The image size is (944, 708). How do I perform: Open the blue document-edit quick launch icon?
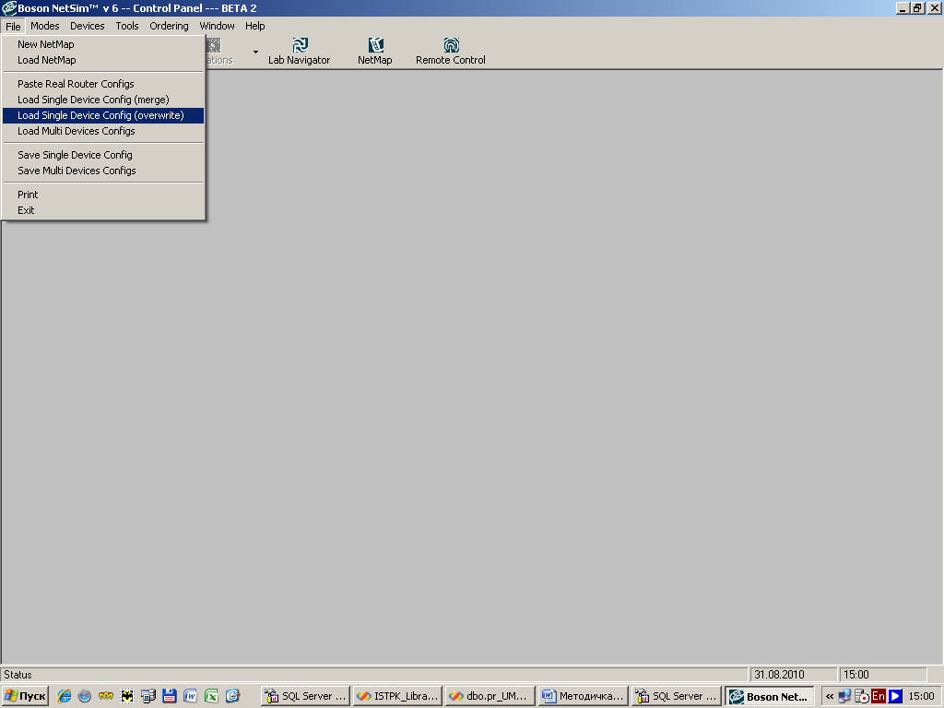pyautogui.click(x=232, y=696)
